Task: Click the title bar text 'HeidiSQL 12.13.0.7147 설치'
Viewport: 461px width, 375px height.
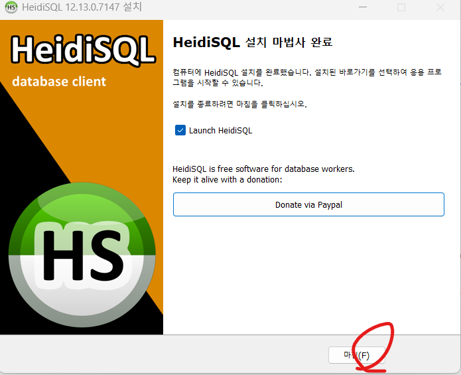Action: click(x=82, y=7)
